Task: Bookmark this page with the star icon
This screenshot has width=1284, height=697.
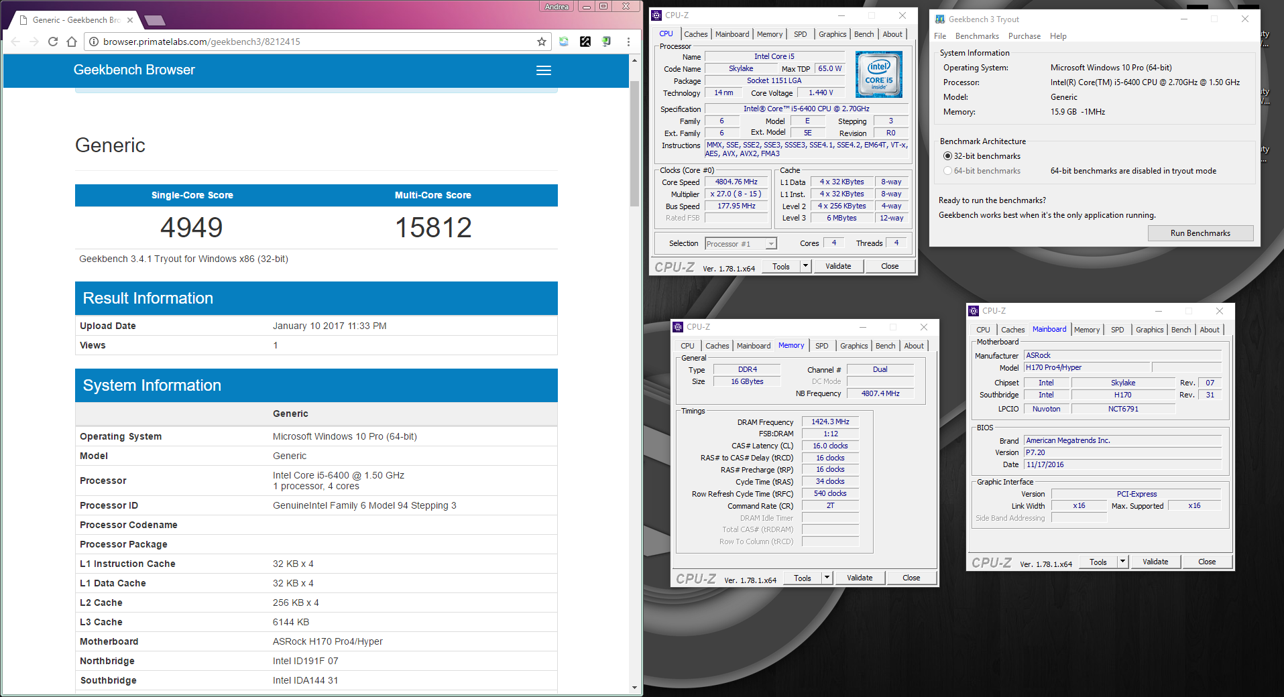Action: [542, 42]
